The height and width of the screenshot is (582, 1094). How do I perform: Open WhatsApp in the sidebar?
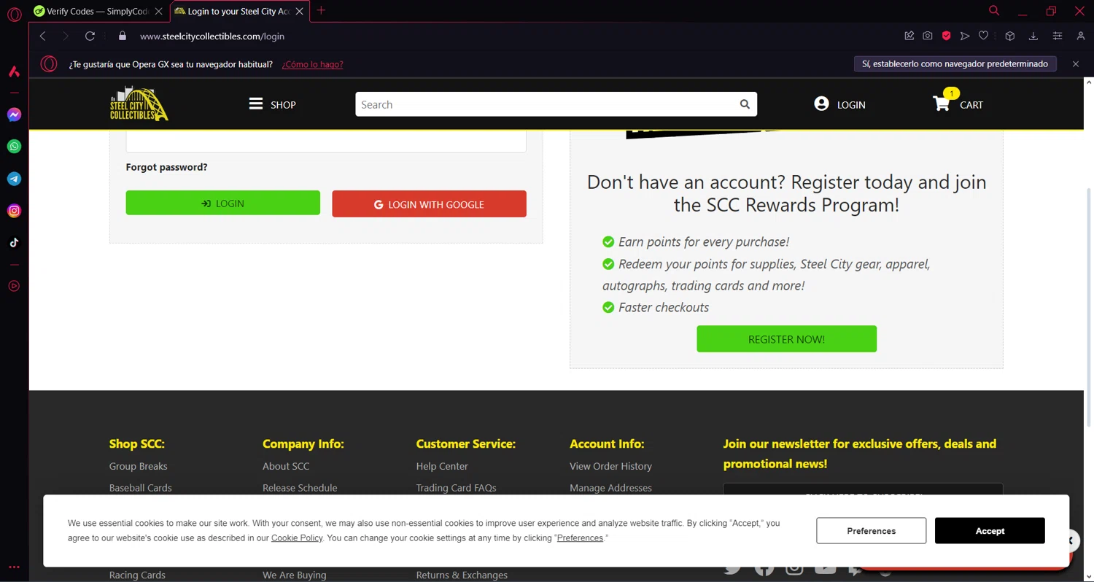click(14, 147)
